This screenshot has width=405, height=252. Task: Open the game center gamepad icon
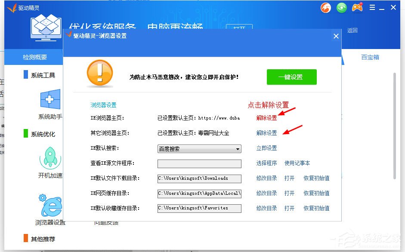[357, 7]
